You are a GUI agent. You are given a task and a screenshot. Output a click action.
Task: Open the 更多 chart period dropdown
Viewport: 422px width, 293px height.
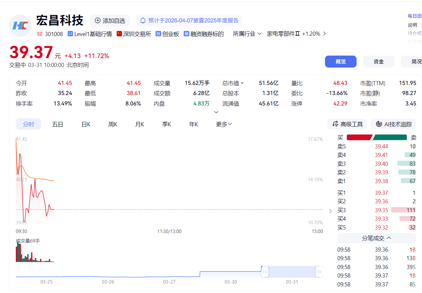[224, 124]
